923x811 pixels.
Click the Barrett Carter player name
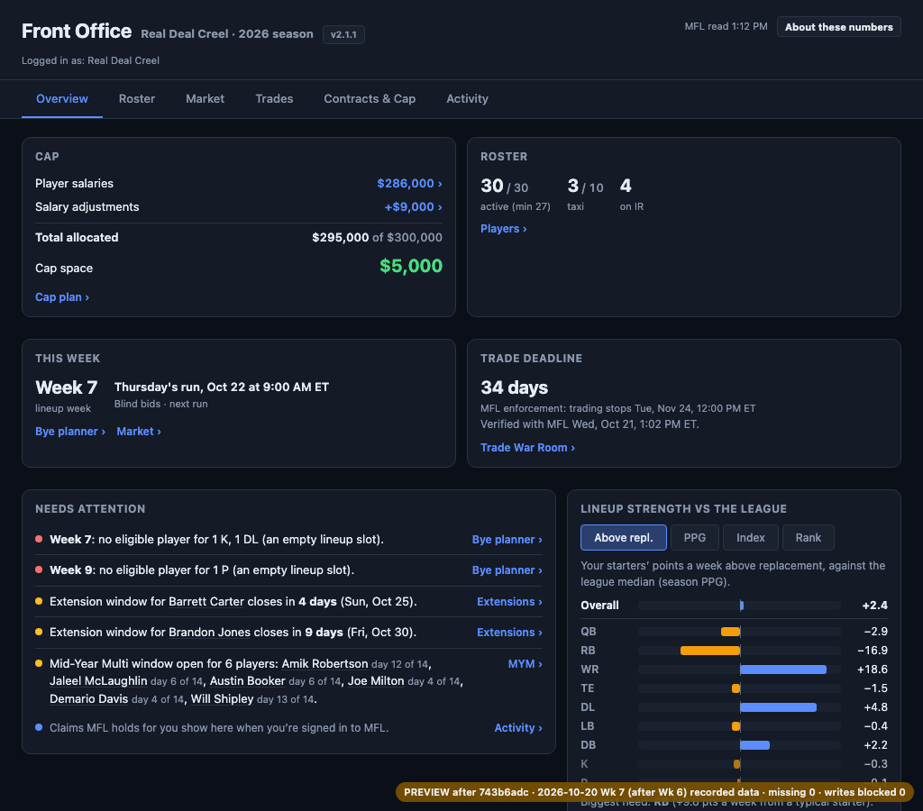point(206,601)
